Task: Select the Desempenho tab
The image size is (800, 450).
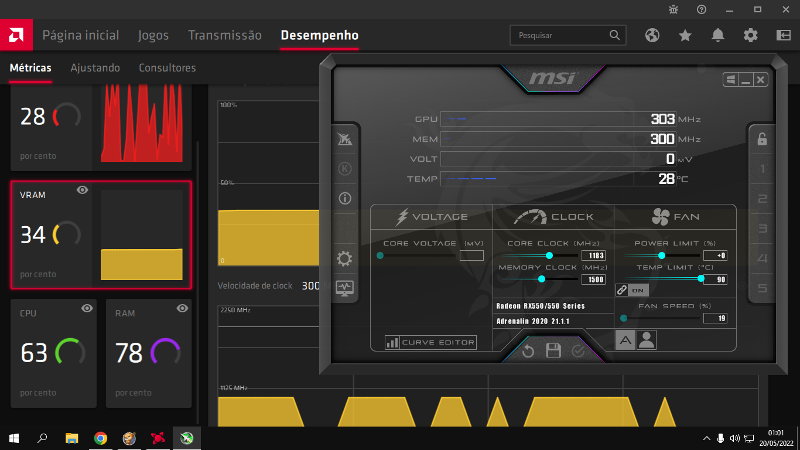Action: coord(320,35)
